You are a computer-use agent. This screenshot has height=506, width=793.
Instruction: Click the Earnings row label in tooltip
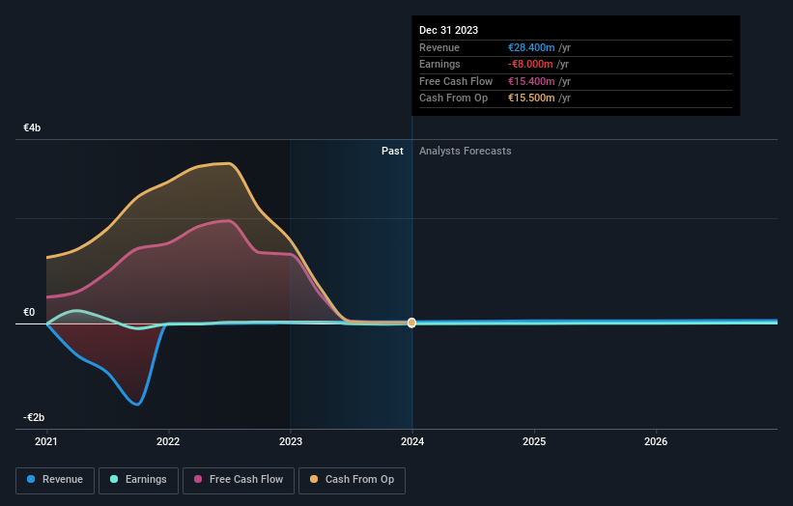439,64
